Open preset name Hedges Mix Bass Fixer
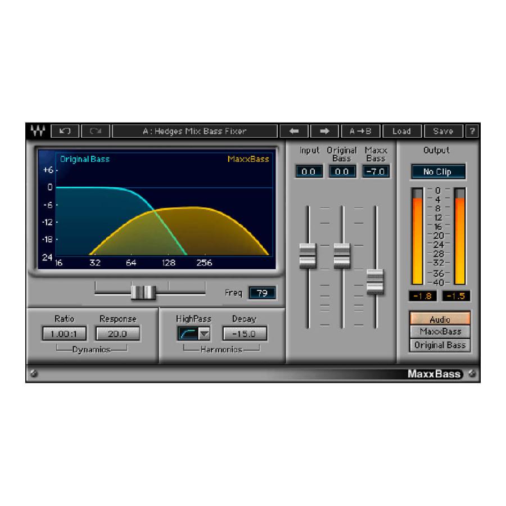Viewport: 506px width, 506px height. pos(195,131)
